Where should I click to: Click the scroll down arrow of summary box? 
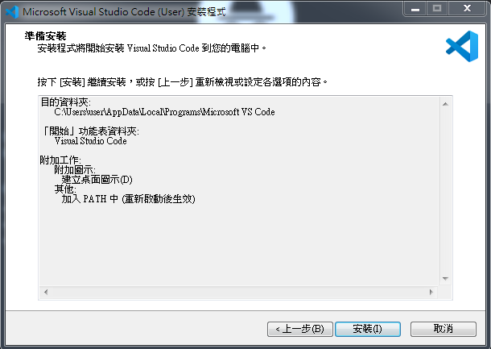(x=445, y=278)
